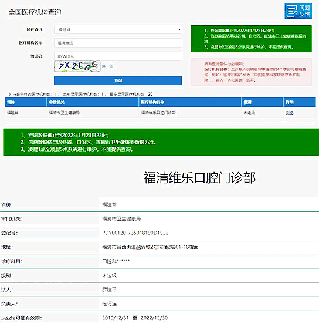Viewport: 319px width, 323px height.
Task: Click 福清市卫生健康局 in detail 审批机关 row
Action: (121, 218)
